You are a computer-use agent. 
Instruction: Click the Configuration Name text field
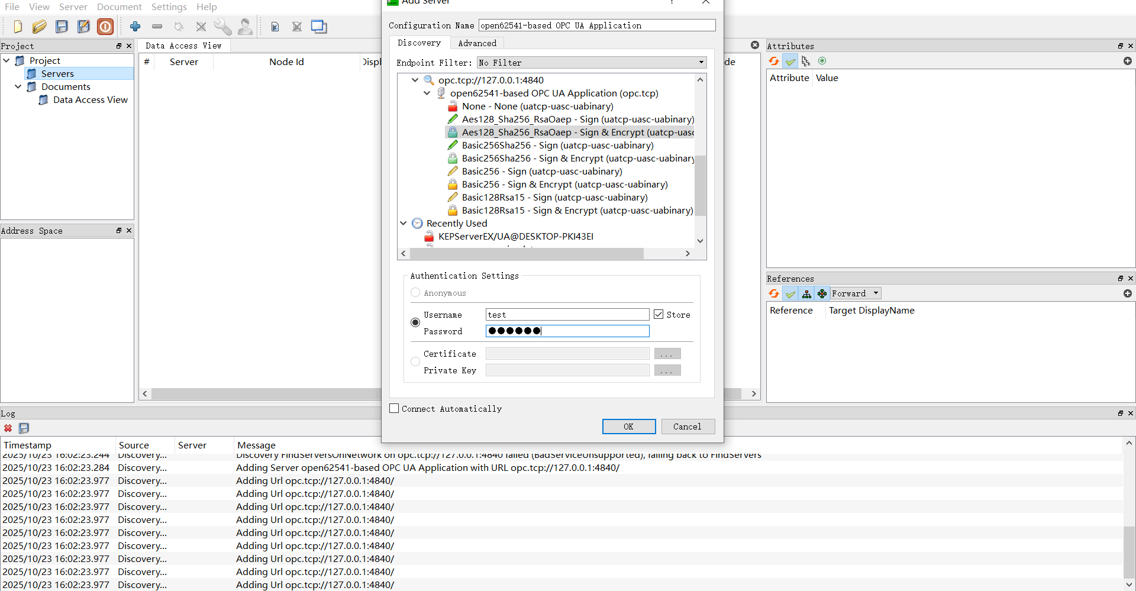(x=596, y=25)
